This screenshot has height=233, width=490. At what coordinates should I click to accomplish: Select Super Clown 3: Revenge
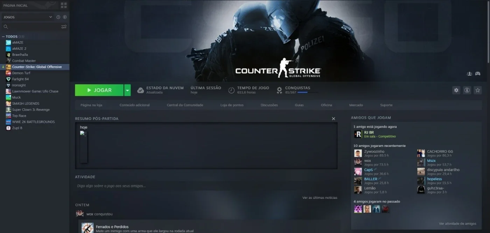[31, 110]
